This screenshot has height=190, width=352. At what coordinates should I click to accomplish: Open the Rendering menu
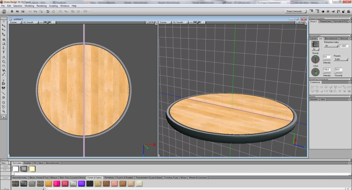tap(41, 6)
